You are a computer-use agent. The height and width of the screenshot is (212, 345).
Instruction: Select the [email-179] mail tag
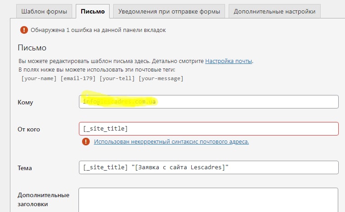(x=78, y=79)
